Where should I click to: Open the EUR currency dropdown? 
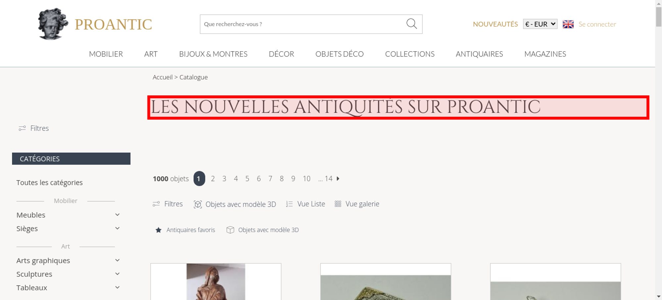tap(540, 24)
